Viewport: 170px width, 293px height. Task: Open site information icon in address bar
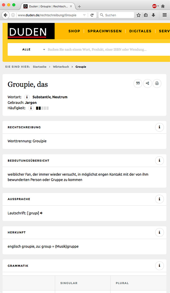pos(13,15)
